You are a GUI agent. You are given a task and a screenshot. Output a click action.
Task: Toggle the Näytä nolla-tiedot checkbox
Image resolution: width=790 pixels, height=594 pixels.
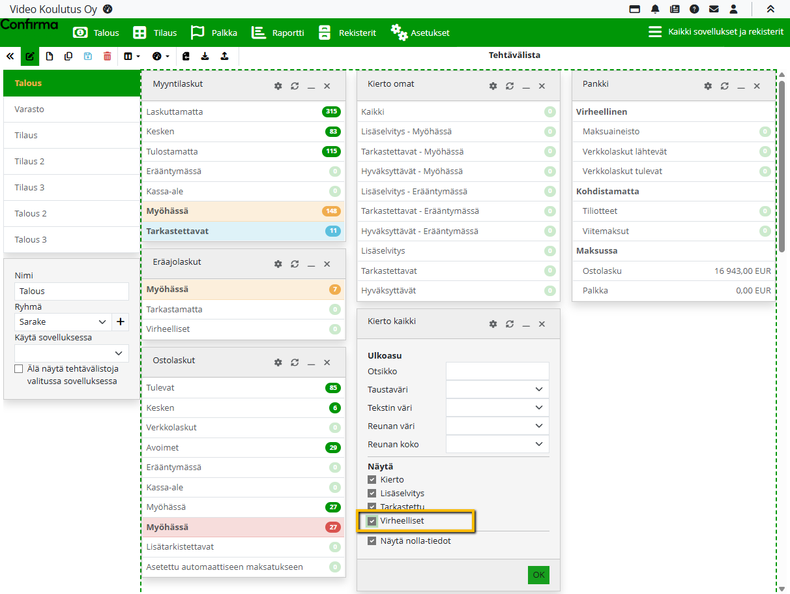click(x=372, y=541)
